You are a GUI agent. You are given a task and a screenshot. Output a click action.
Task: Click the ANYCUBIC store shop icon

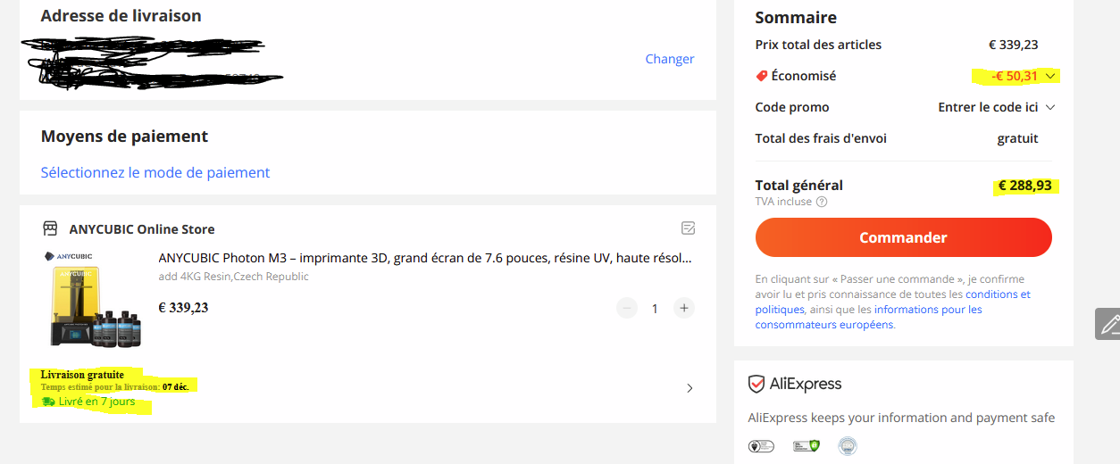(x=50, y=228)
